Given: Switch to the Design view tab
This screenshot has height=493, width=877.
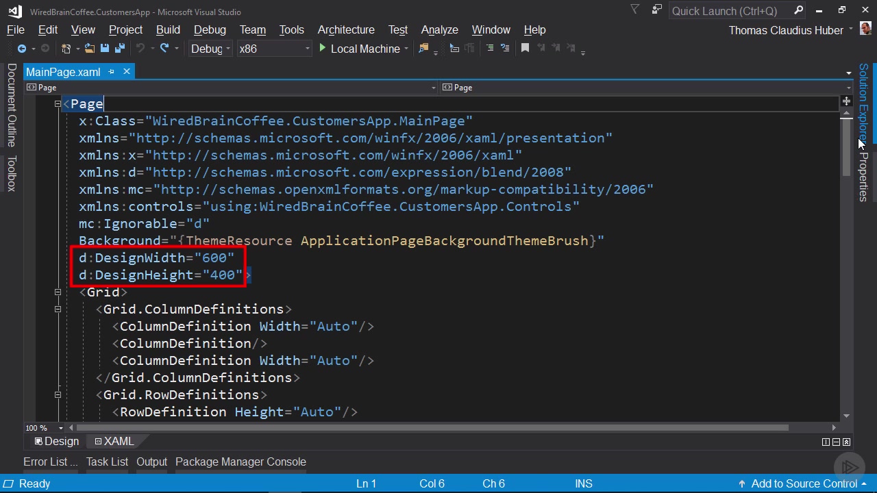Looking at the screenshot, I should tap(57, 442).
